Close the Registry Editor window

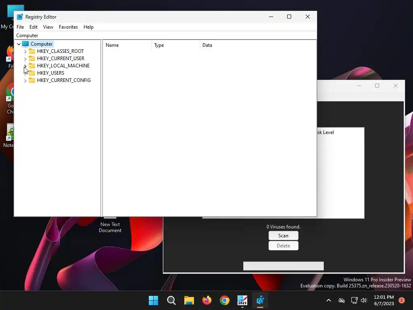point(308,17)
